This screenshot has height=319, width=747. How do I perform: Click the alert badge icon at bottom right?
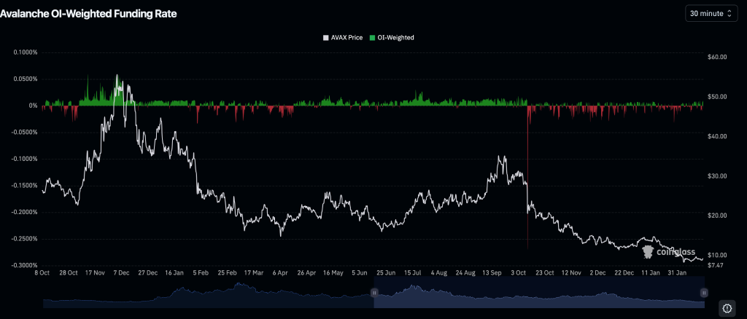click(x=727, y=308)
